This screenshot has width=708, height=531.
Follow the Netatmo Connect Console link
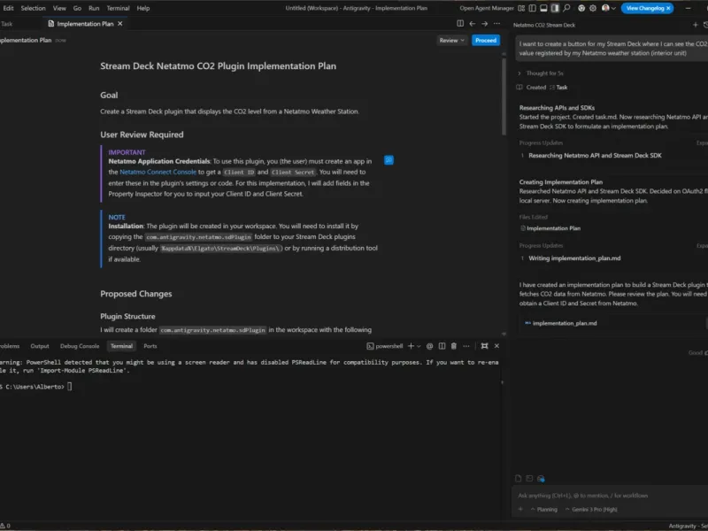[x=158, y=172]
